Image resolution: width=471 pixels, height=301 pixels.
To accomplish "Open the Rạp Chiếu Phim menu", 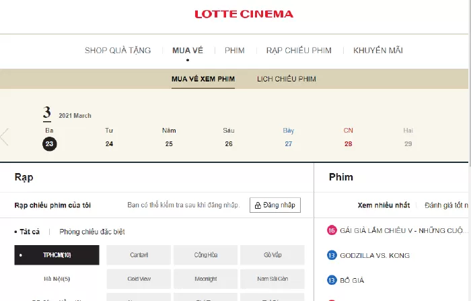I will click(299, 51).
